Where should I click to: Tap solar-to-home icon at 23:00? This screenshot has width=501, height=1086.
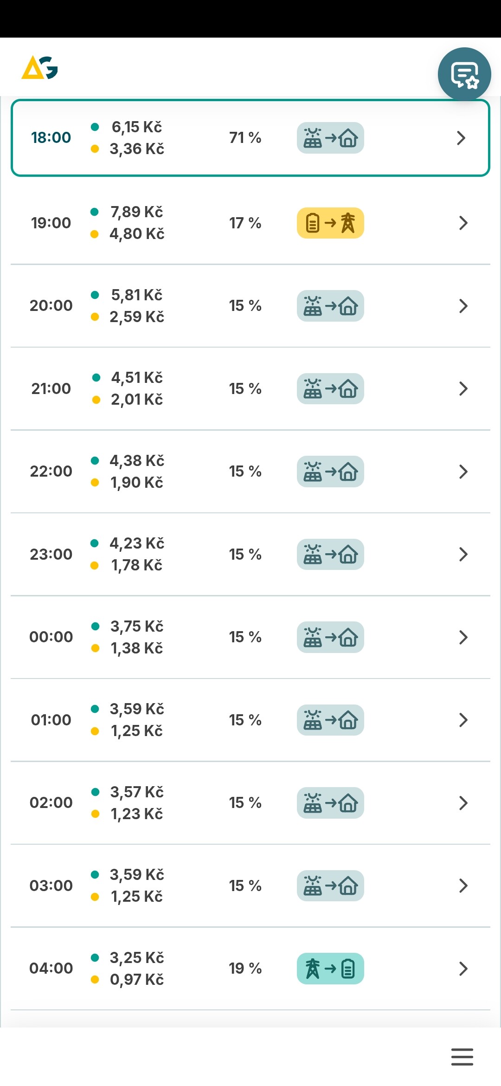coord(330,554)
